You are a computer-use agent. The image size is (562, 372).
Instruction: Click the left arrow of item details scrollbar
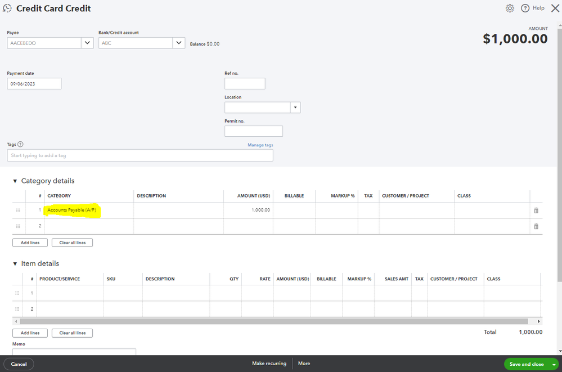click(16, 321)
